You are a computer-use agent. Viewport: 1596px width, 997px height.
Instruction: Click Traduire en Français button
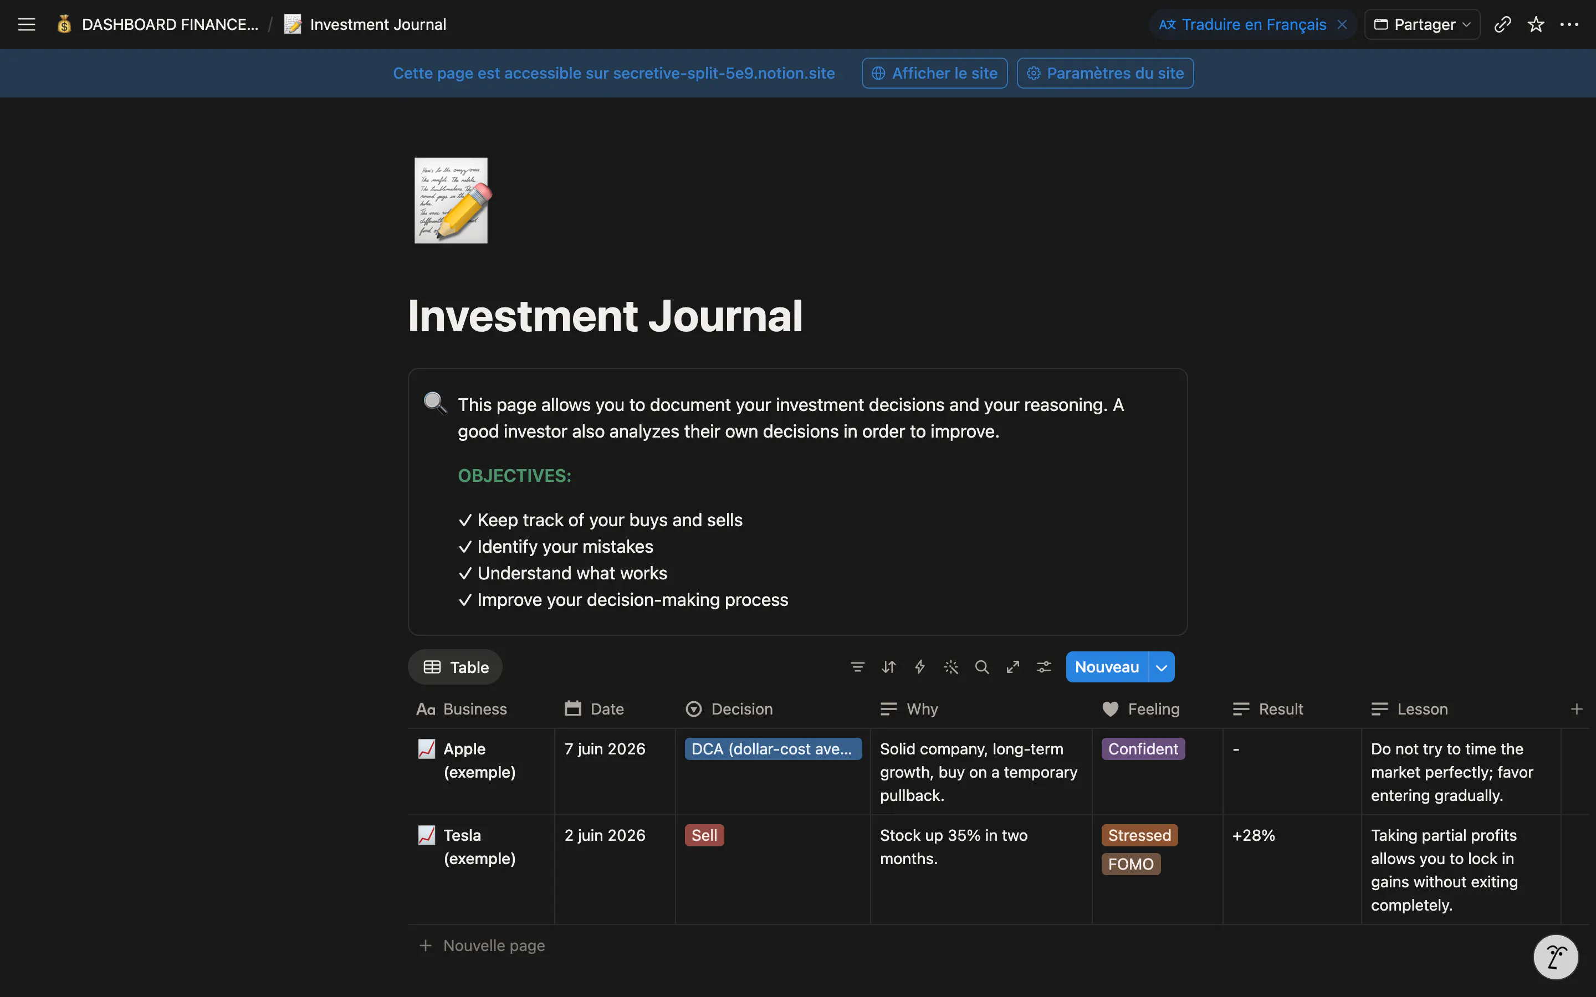(x=1242, y=24)
